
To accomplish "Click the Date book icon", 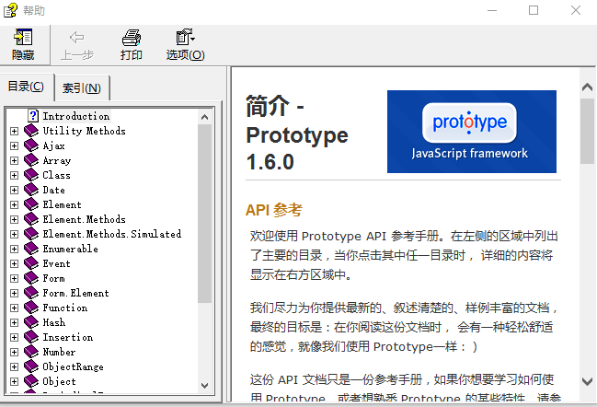I will (32, 190).
